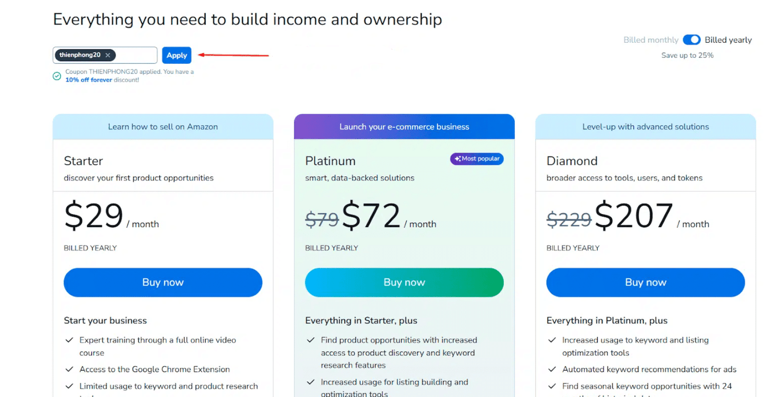Click the Apply coupon button
The width and height of the screenshot is (780, 397).
(176, 55)
